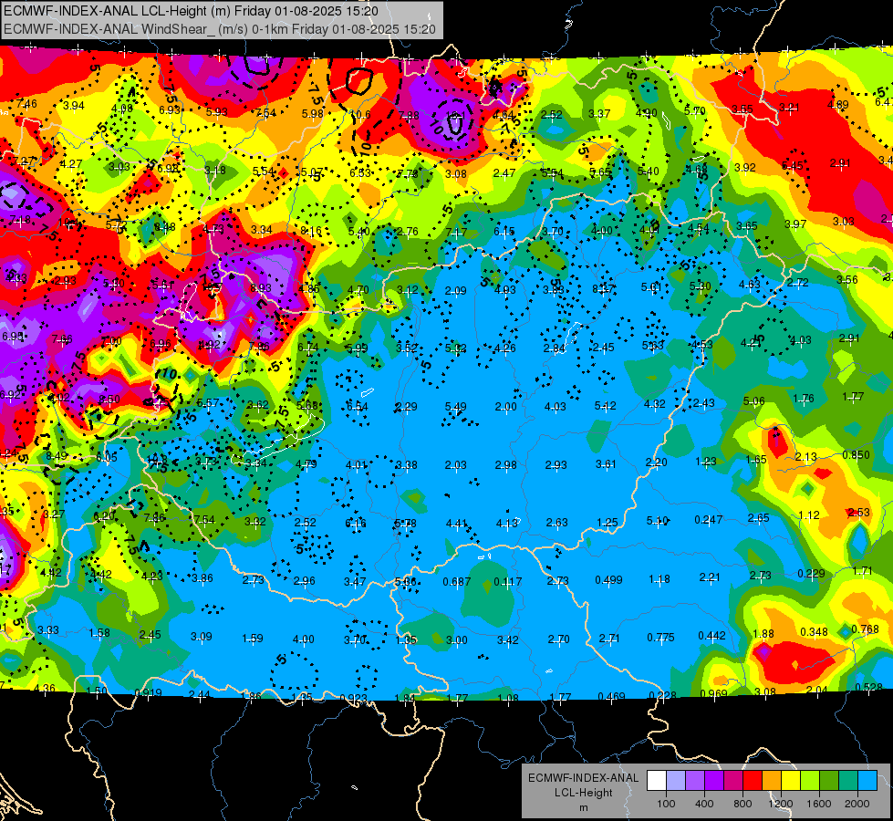Click the wind shear value 4.89
The height and width of the screenshot is (821, 893).
(x=837, y=105)
